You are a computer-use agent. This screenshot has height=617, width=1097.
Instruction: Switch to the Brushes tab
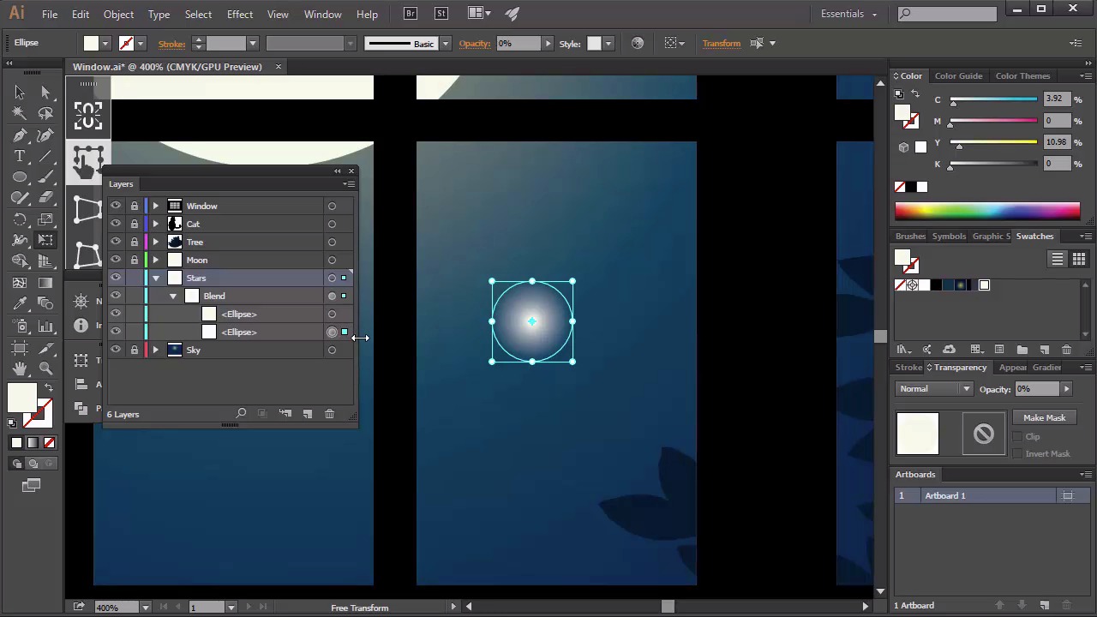(910, 236)
